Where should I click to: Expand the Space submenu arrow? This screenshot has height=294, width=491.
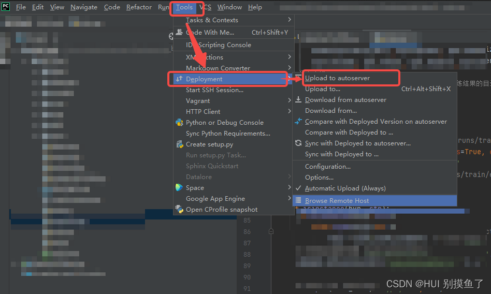(290, 187)
